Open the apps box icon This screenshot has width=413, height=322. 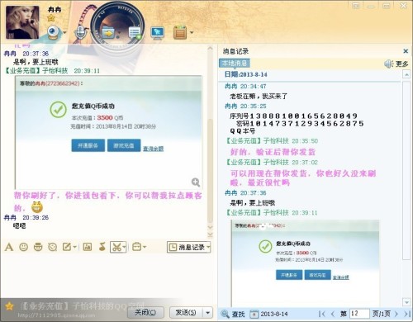pyautogui.click(x=180, y=32)
